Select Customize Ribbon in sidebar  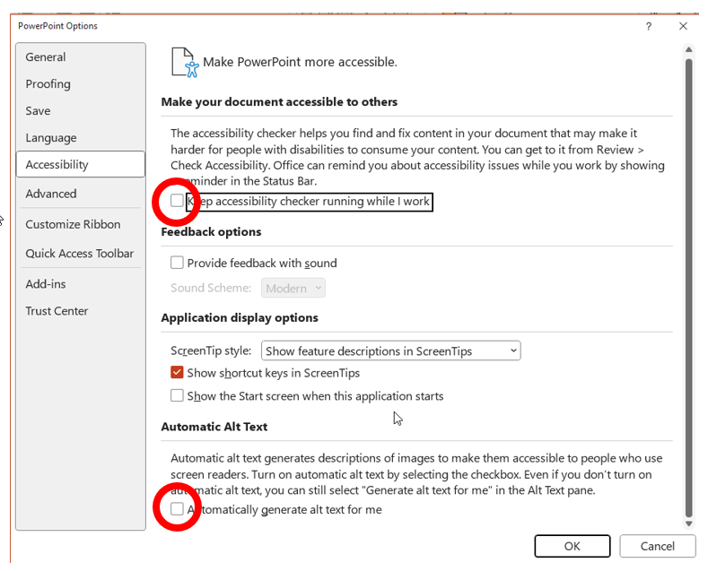[73, 224]
